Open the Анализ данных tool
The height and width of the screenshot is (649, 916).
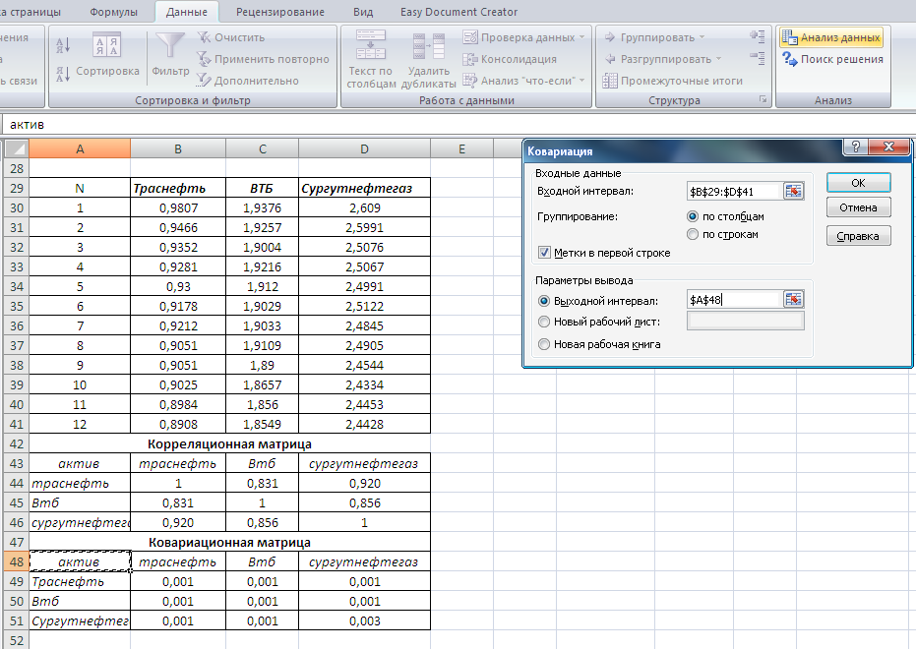coord(831,37)
